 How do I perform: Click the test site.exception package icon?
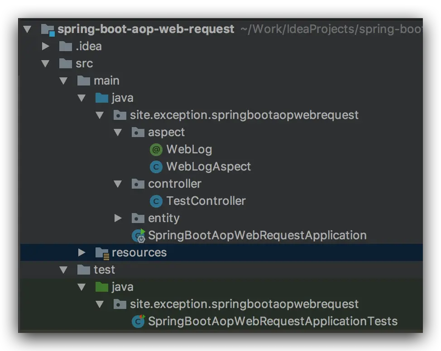tap(120, 304)
